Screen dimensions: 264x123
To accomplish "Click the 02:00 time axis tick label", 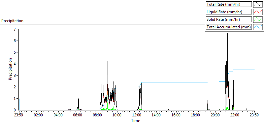I will pos(39,115).
